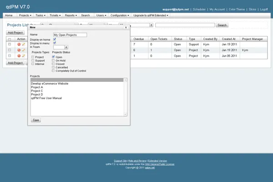Go to the Home menu item

pyautogui.click(x=9, y=15)
